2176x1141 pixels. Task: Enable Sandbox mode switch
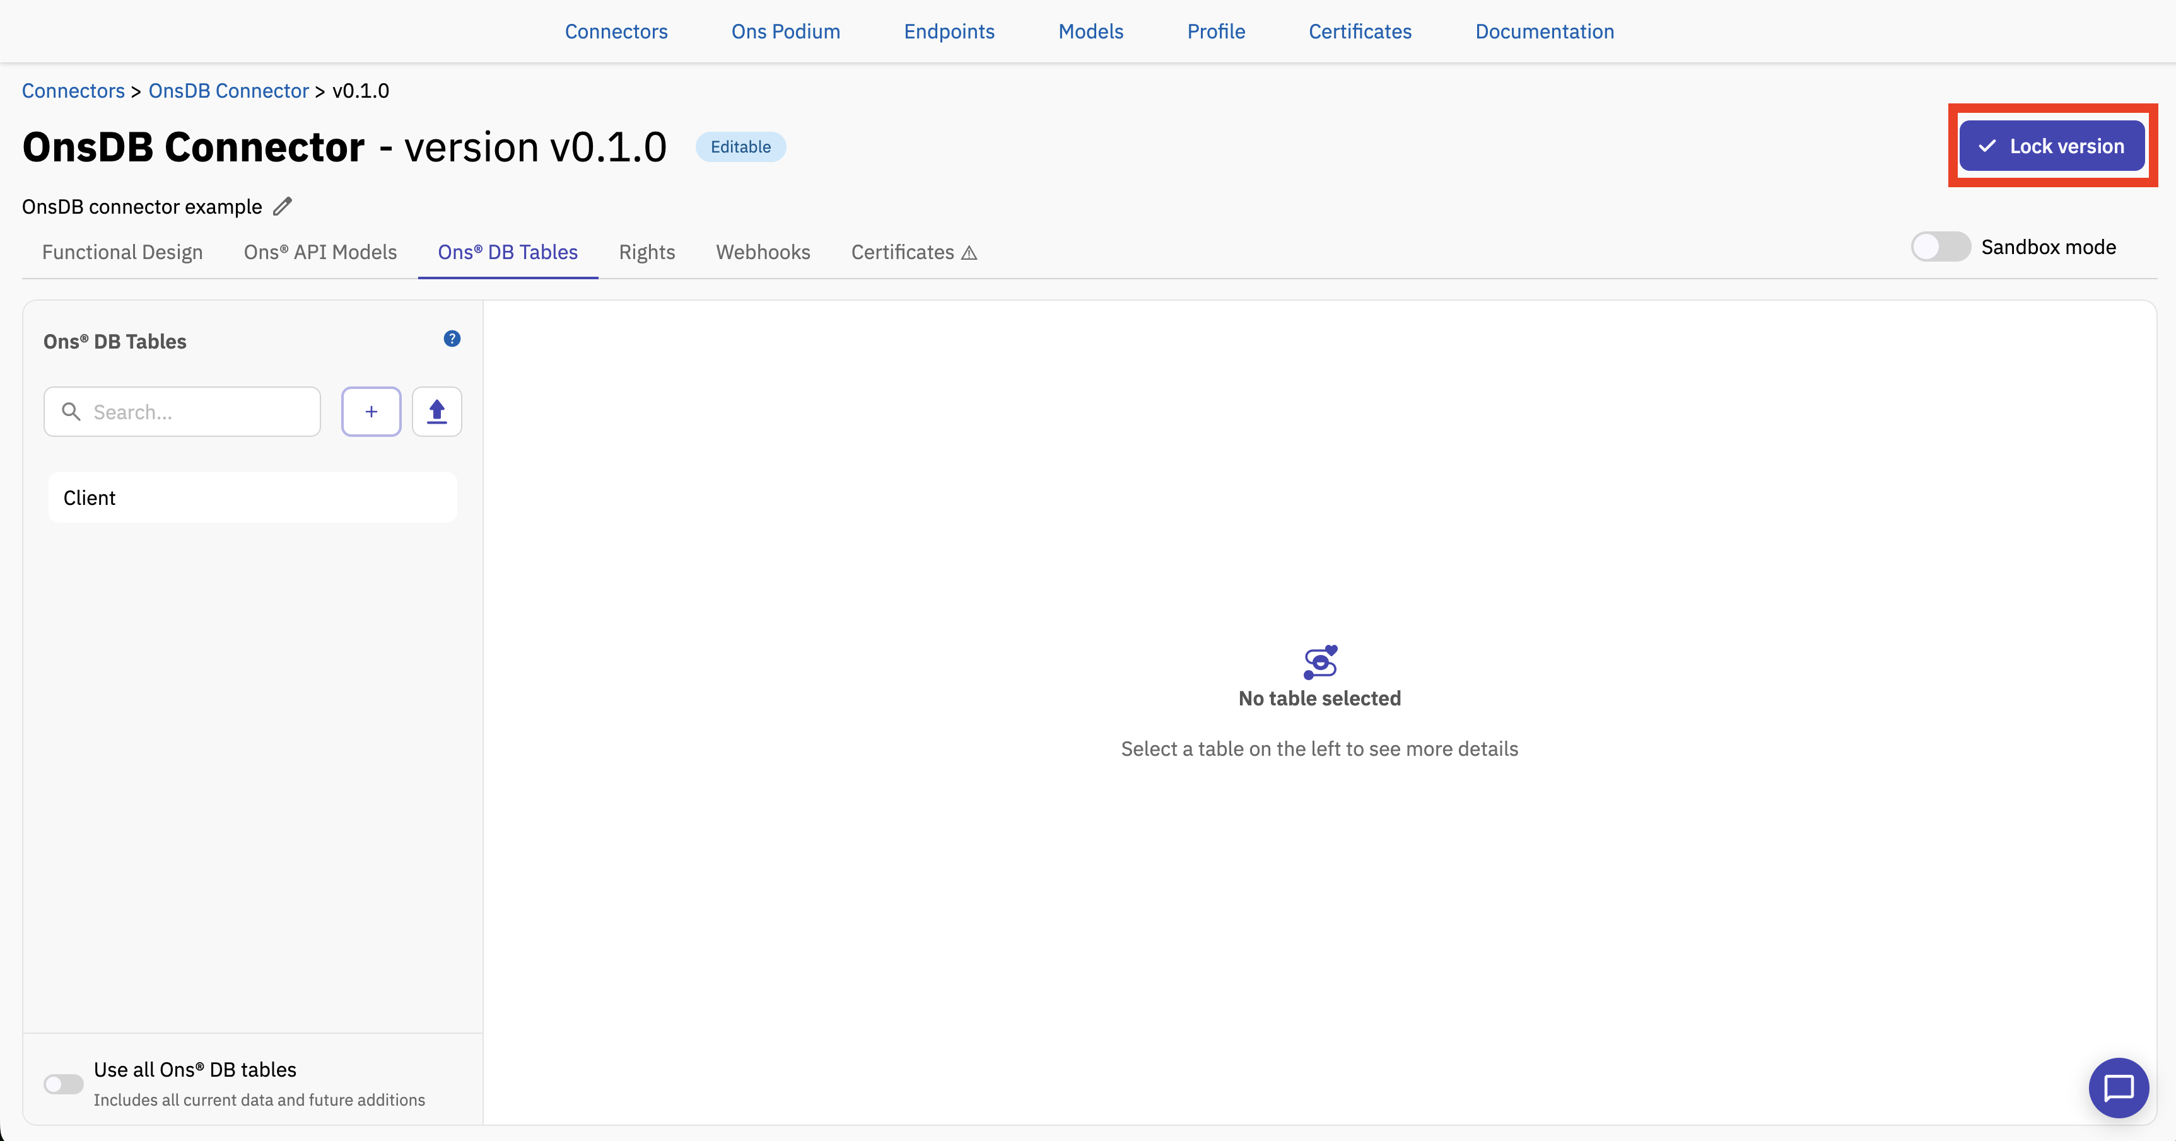(1940, 246)
